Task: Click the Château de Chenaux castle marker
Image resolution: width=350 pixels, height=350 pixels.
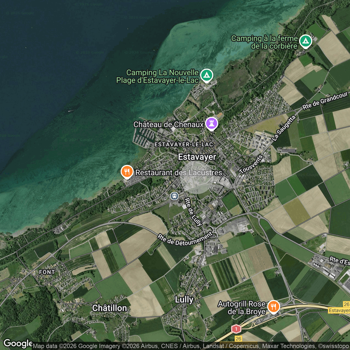Action: click(x=211, y=124)
